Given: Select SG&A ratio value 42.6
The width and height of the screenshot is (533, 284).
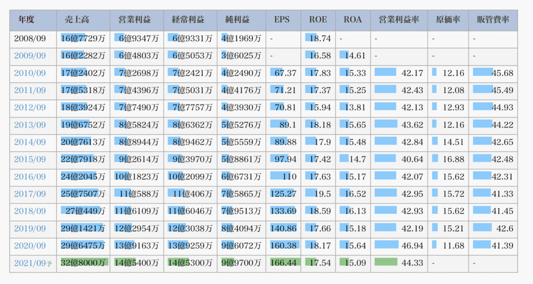Looking at the screenshot, I should click(505, 228).
